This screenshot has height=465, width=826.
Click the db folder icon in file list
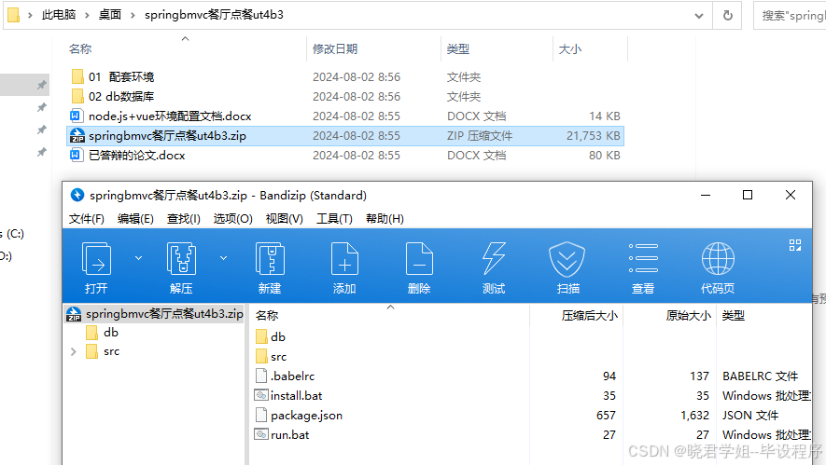(x=262, y=336)
